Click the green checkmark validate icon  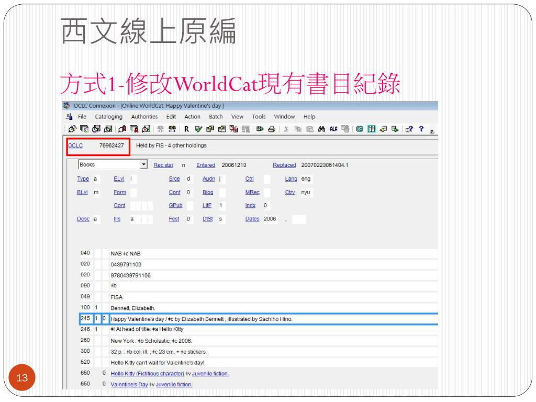(198, 129)
